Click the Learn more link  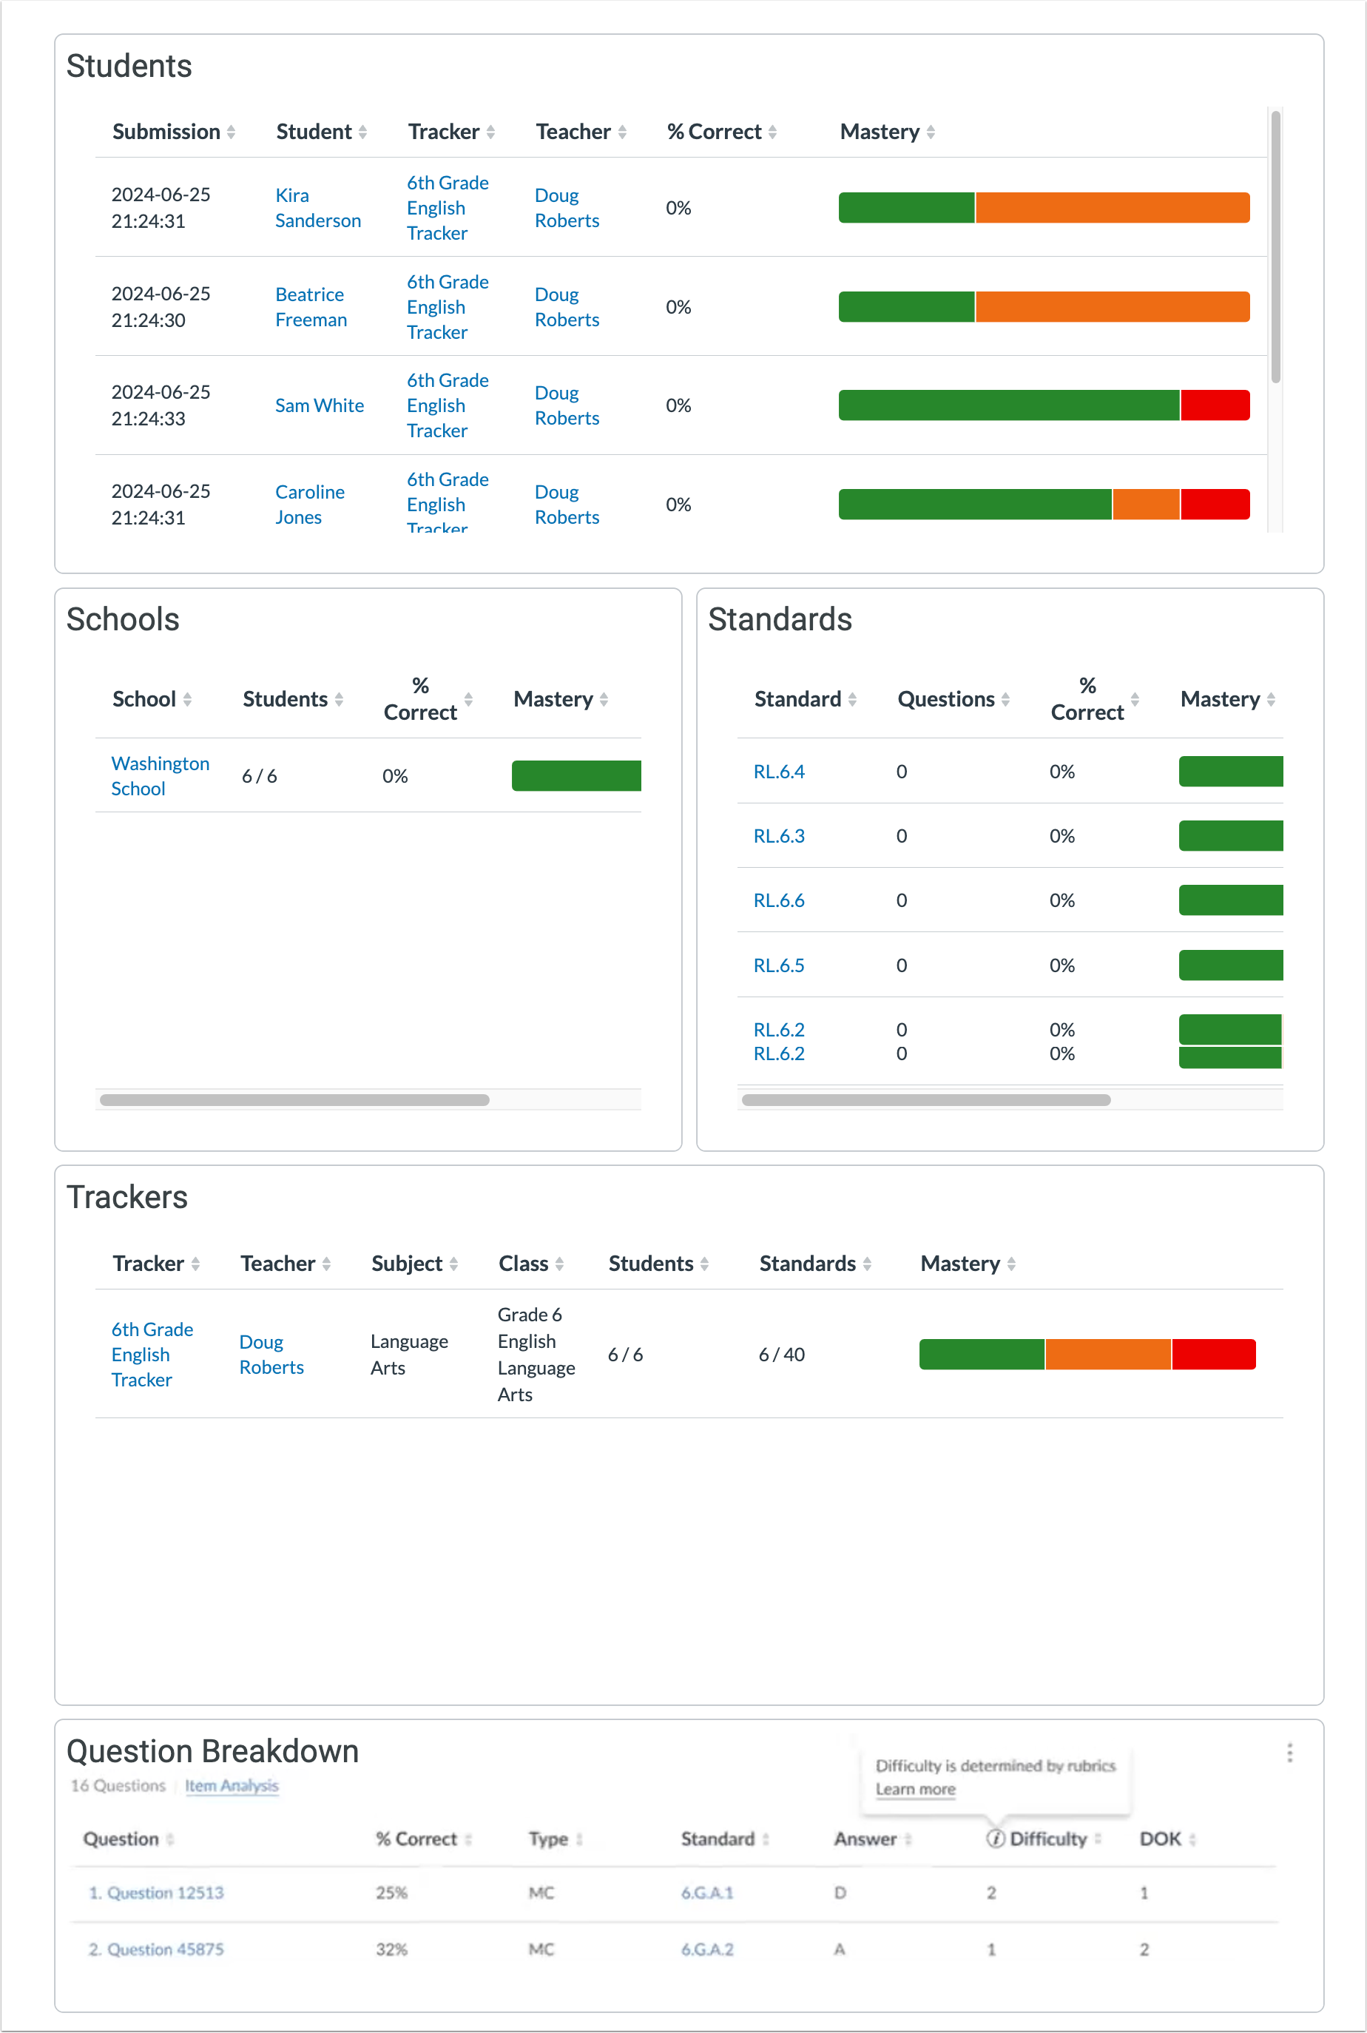[916, 1789]
